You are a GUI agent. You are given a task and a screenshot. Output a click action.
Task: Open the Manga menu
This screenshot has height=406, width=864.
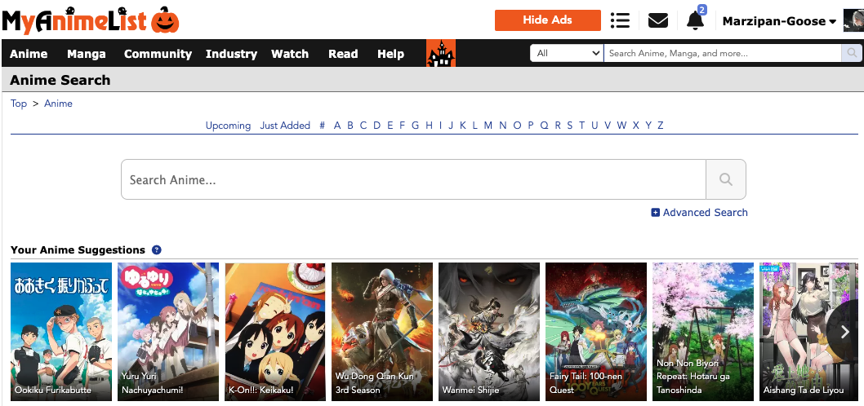pyautogui.click(x=87, y=54)
